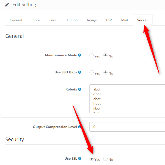Switch to the Image tab
This screenshot has width=165, height=165.
[x=92, y=20]
